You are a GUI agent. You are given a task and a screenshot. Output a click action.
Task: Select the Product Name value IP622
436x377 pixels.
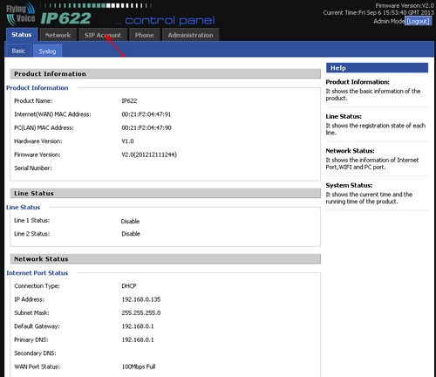coord(129,101)
